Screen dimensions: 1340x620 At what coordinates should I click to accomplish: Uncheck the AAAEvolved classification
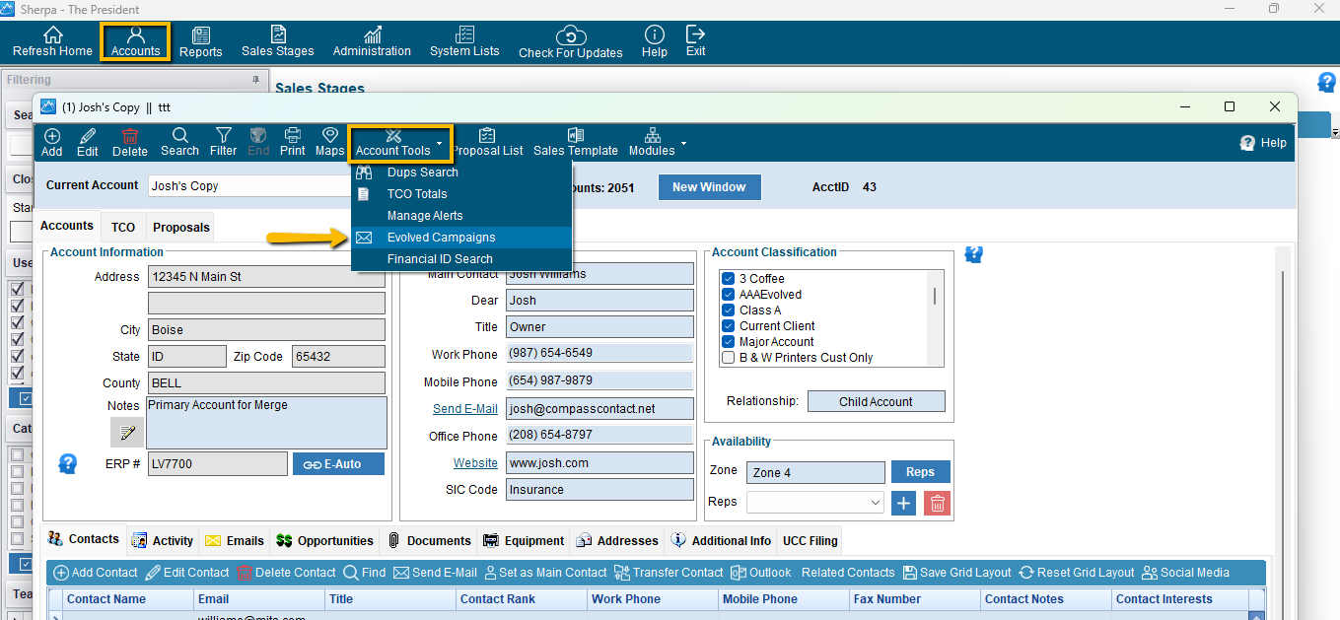728,295
